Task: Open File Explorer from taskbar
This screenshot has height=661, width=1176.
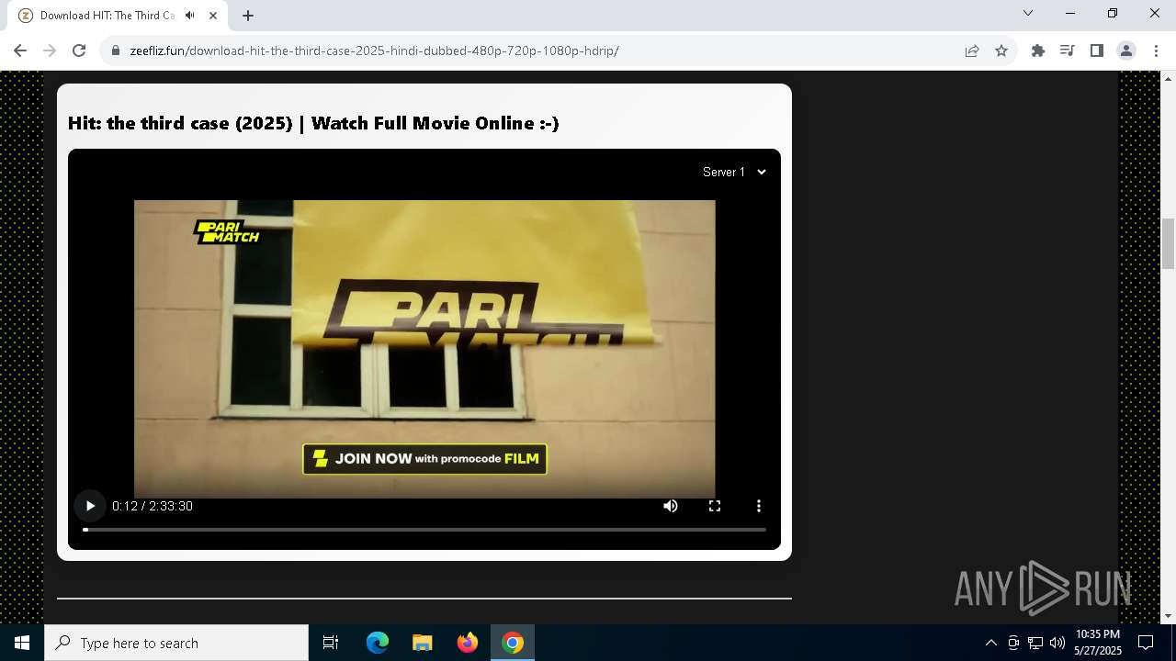Action: [423, 643]
